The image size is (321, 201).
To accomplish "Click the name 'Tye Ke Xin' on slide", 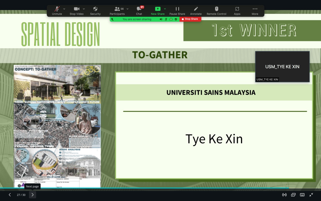I will click(x=214, y=139).
